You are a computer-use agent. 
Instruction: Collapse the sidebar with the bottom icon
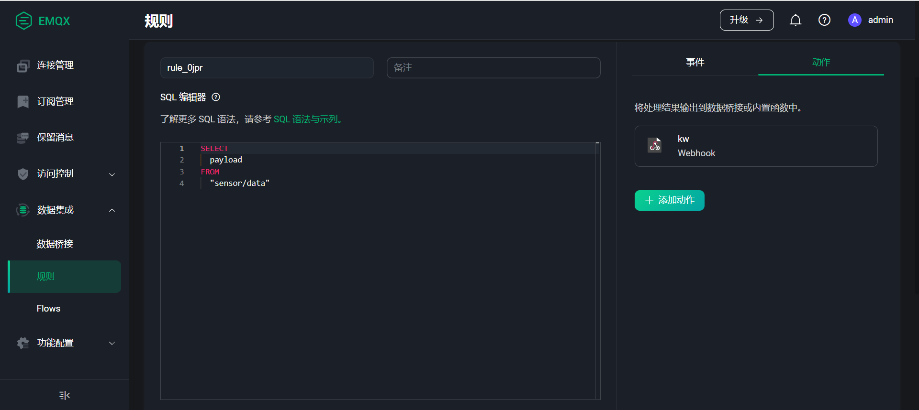[x=64, y=395]
